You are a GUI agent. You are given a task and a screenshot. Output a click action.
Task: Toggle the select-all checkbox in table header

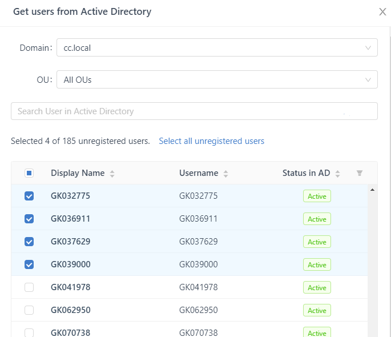pyautogui.click(x=29, y=173)
